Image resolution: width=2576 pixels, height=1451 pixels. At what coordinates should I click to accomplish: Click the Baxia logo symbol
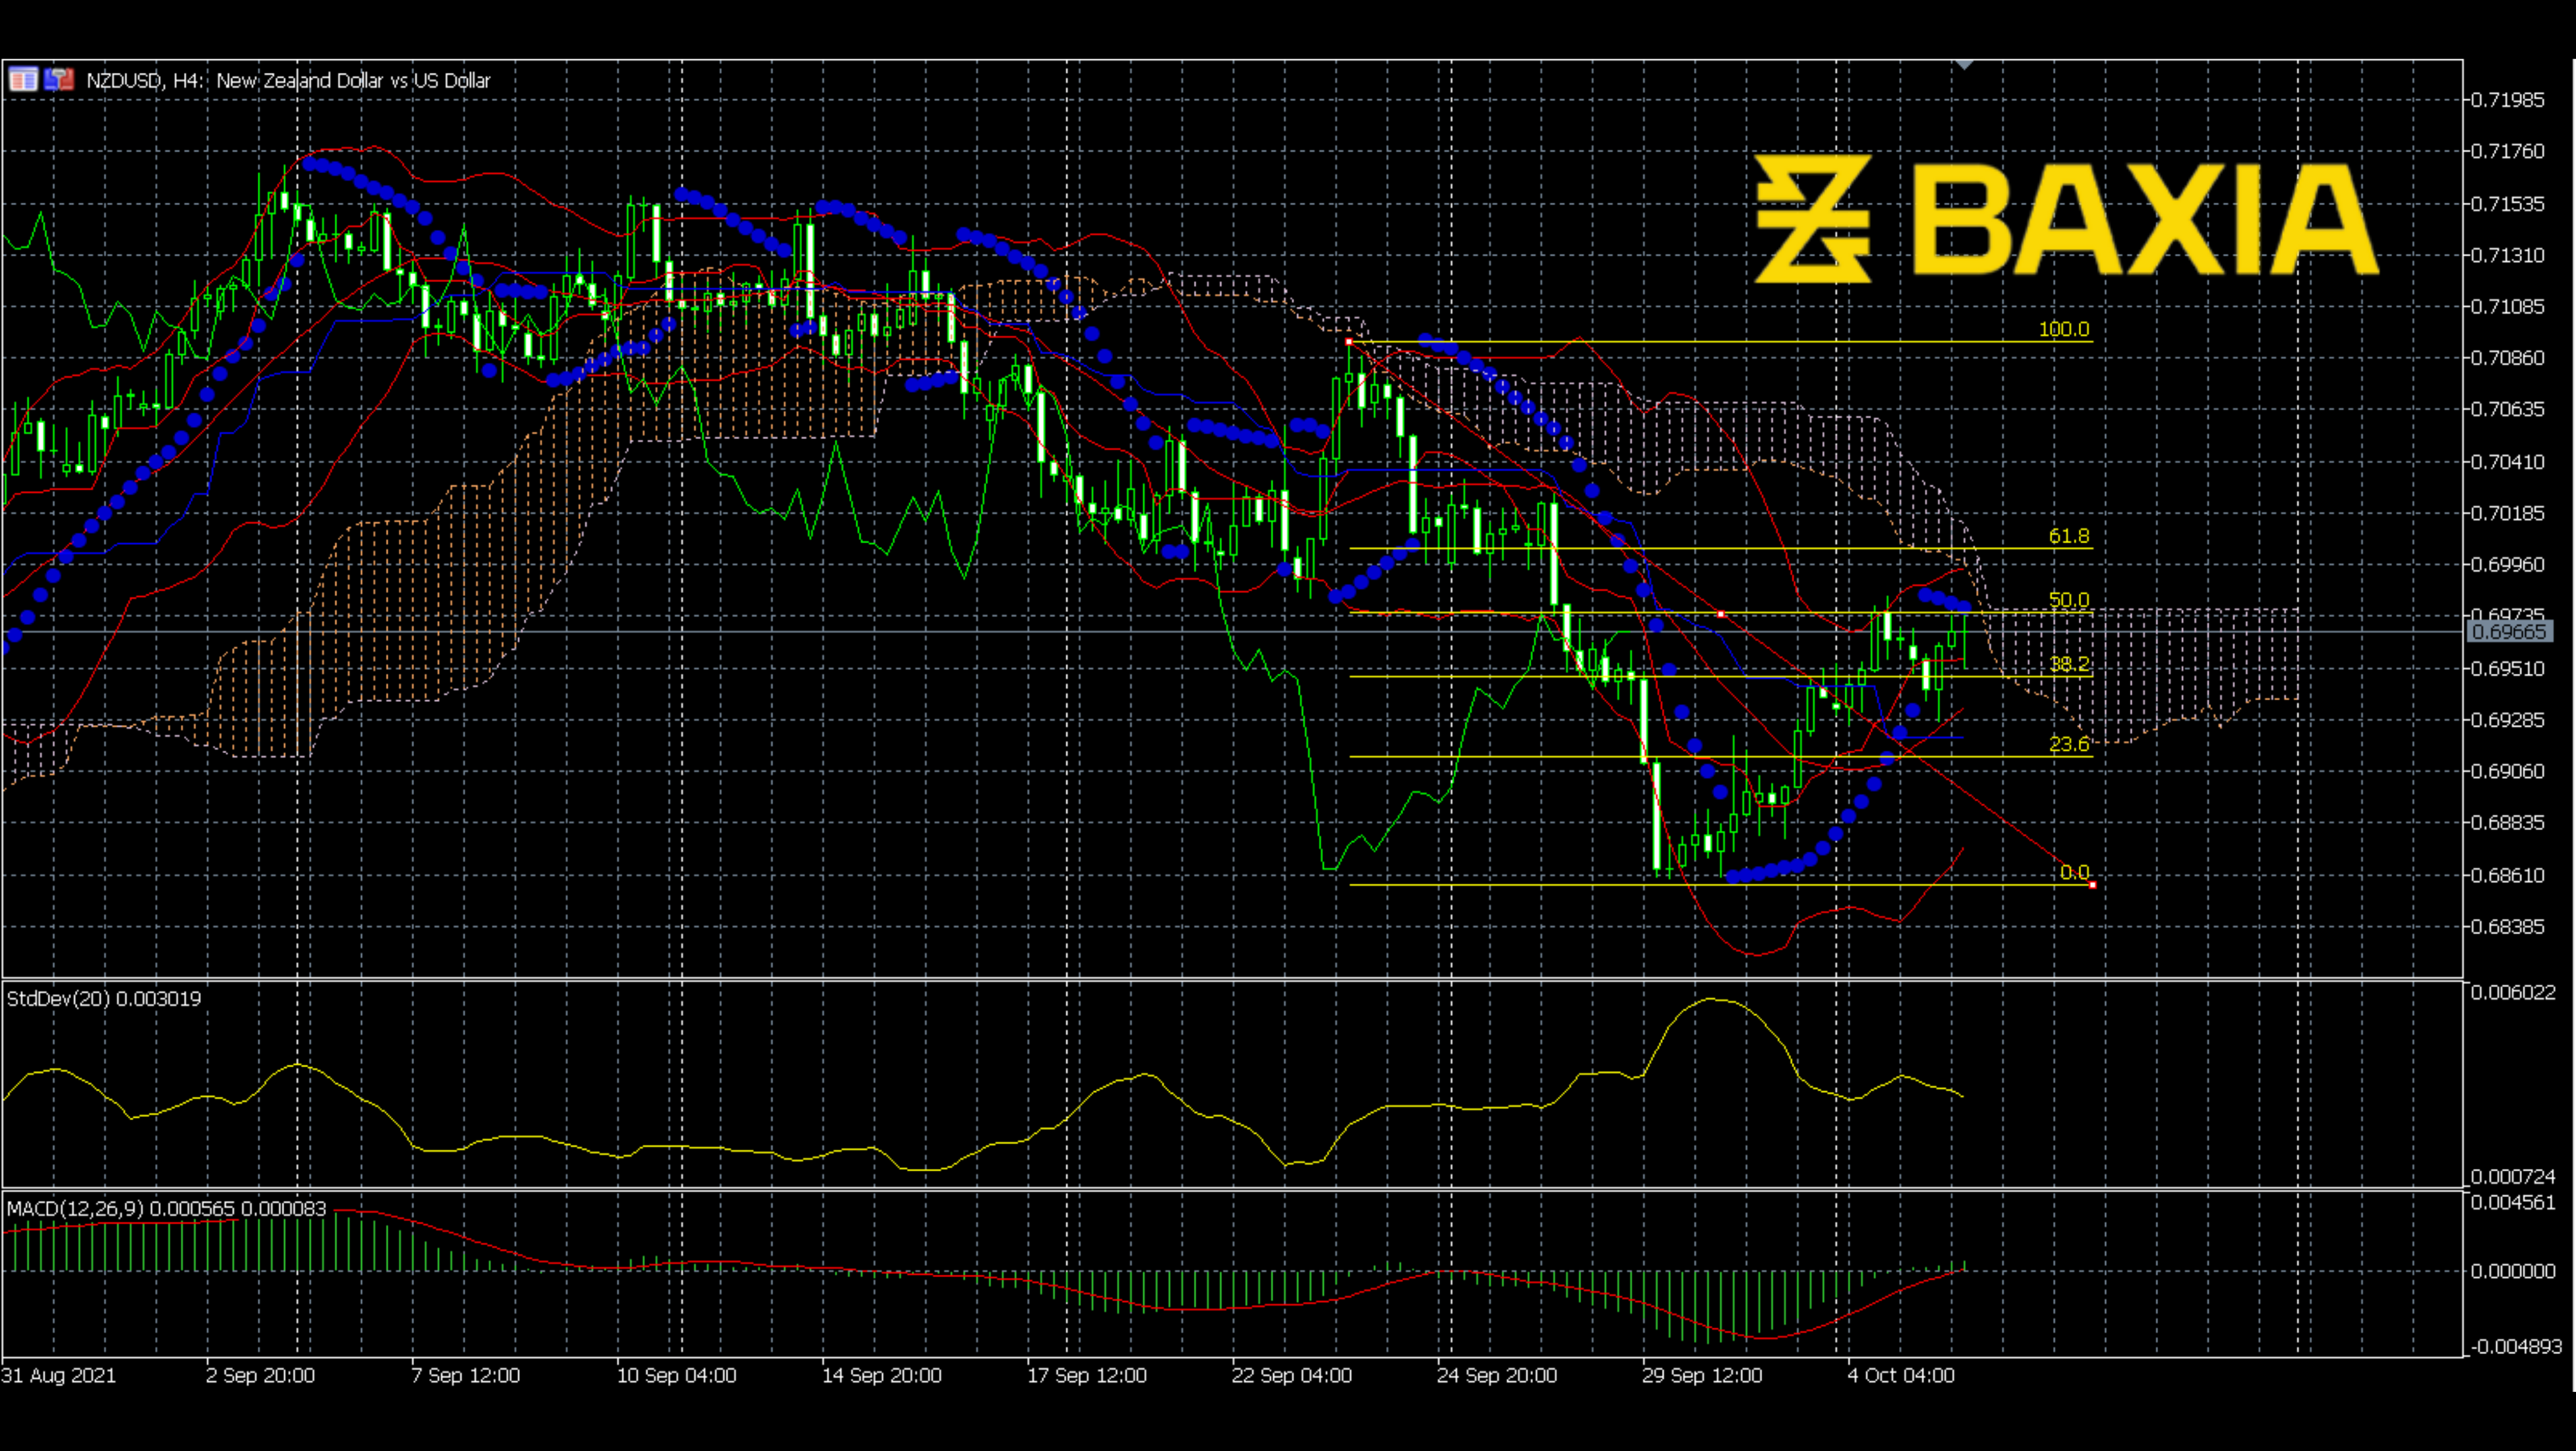point(1813,218)
